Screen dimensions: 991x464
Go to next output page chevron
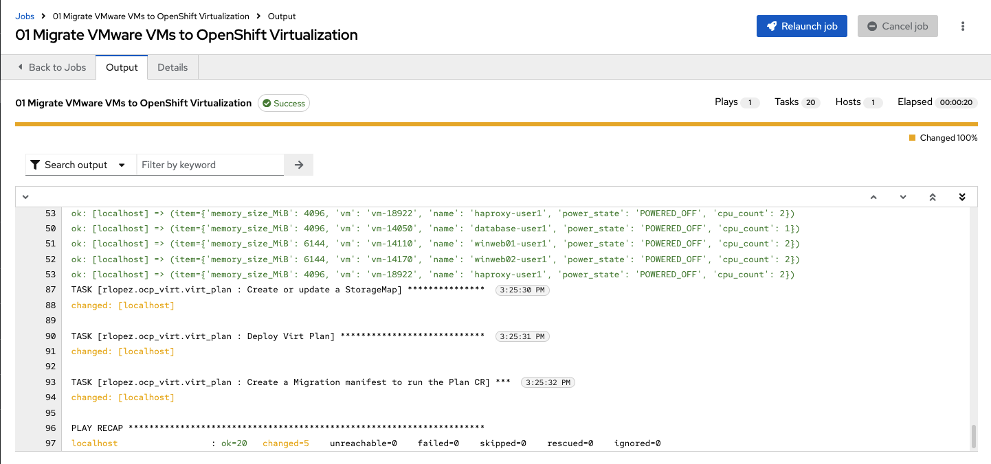click(x=903, y=197)
